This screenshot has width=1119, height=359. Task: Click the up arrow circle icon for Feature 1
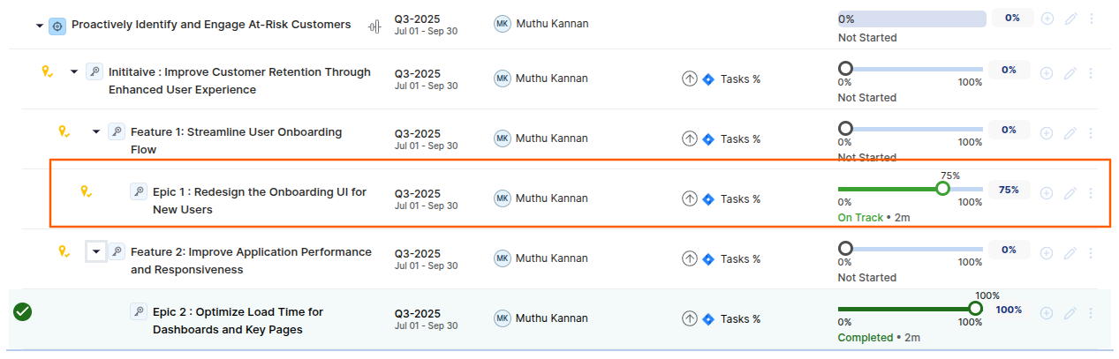click(689, 139)
